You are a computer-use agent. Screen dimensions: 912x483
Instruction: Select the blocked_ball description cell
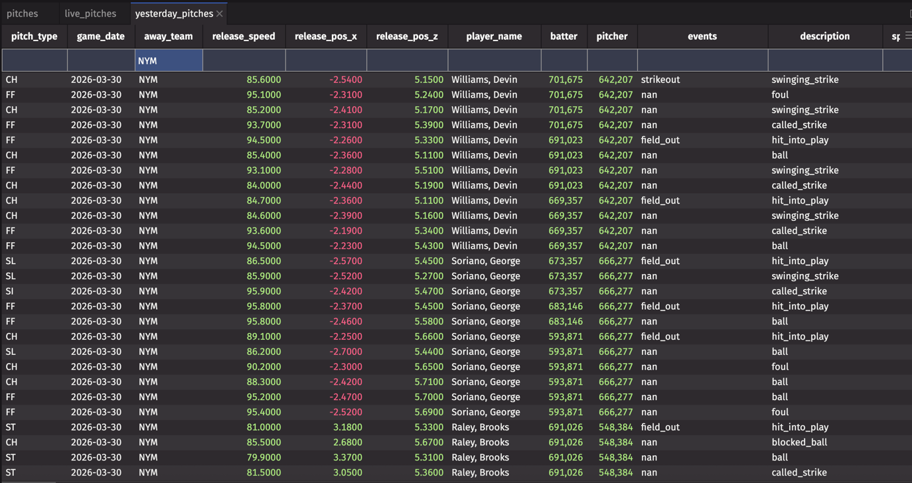(799, 443)
